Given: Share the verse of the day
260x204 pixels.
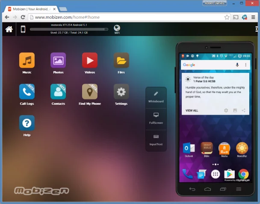Looking at the screenshot, I should (243, 110).
